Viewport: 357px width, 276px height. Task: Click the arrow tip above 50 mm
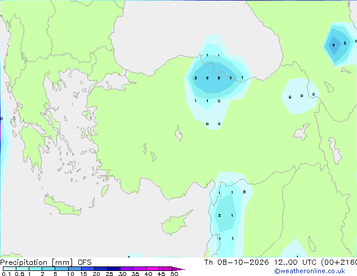click(x=179, y=269)
